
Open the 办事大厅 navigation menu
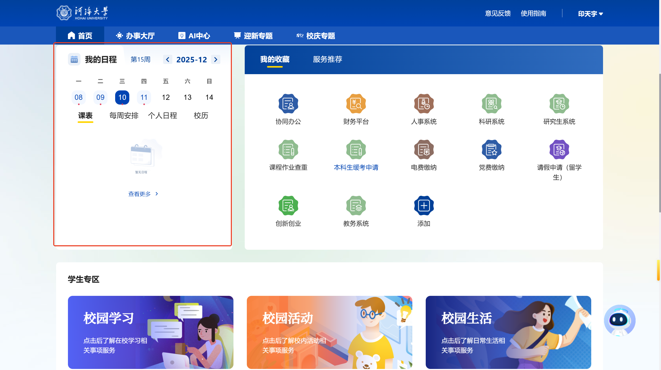(x=135, y=36)
